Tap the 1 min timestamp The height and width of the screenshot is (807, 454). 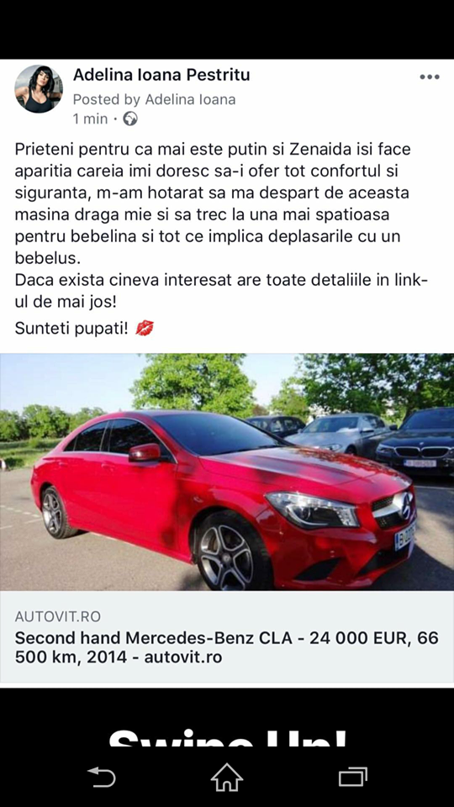[91, 119]
